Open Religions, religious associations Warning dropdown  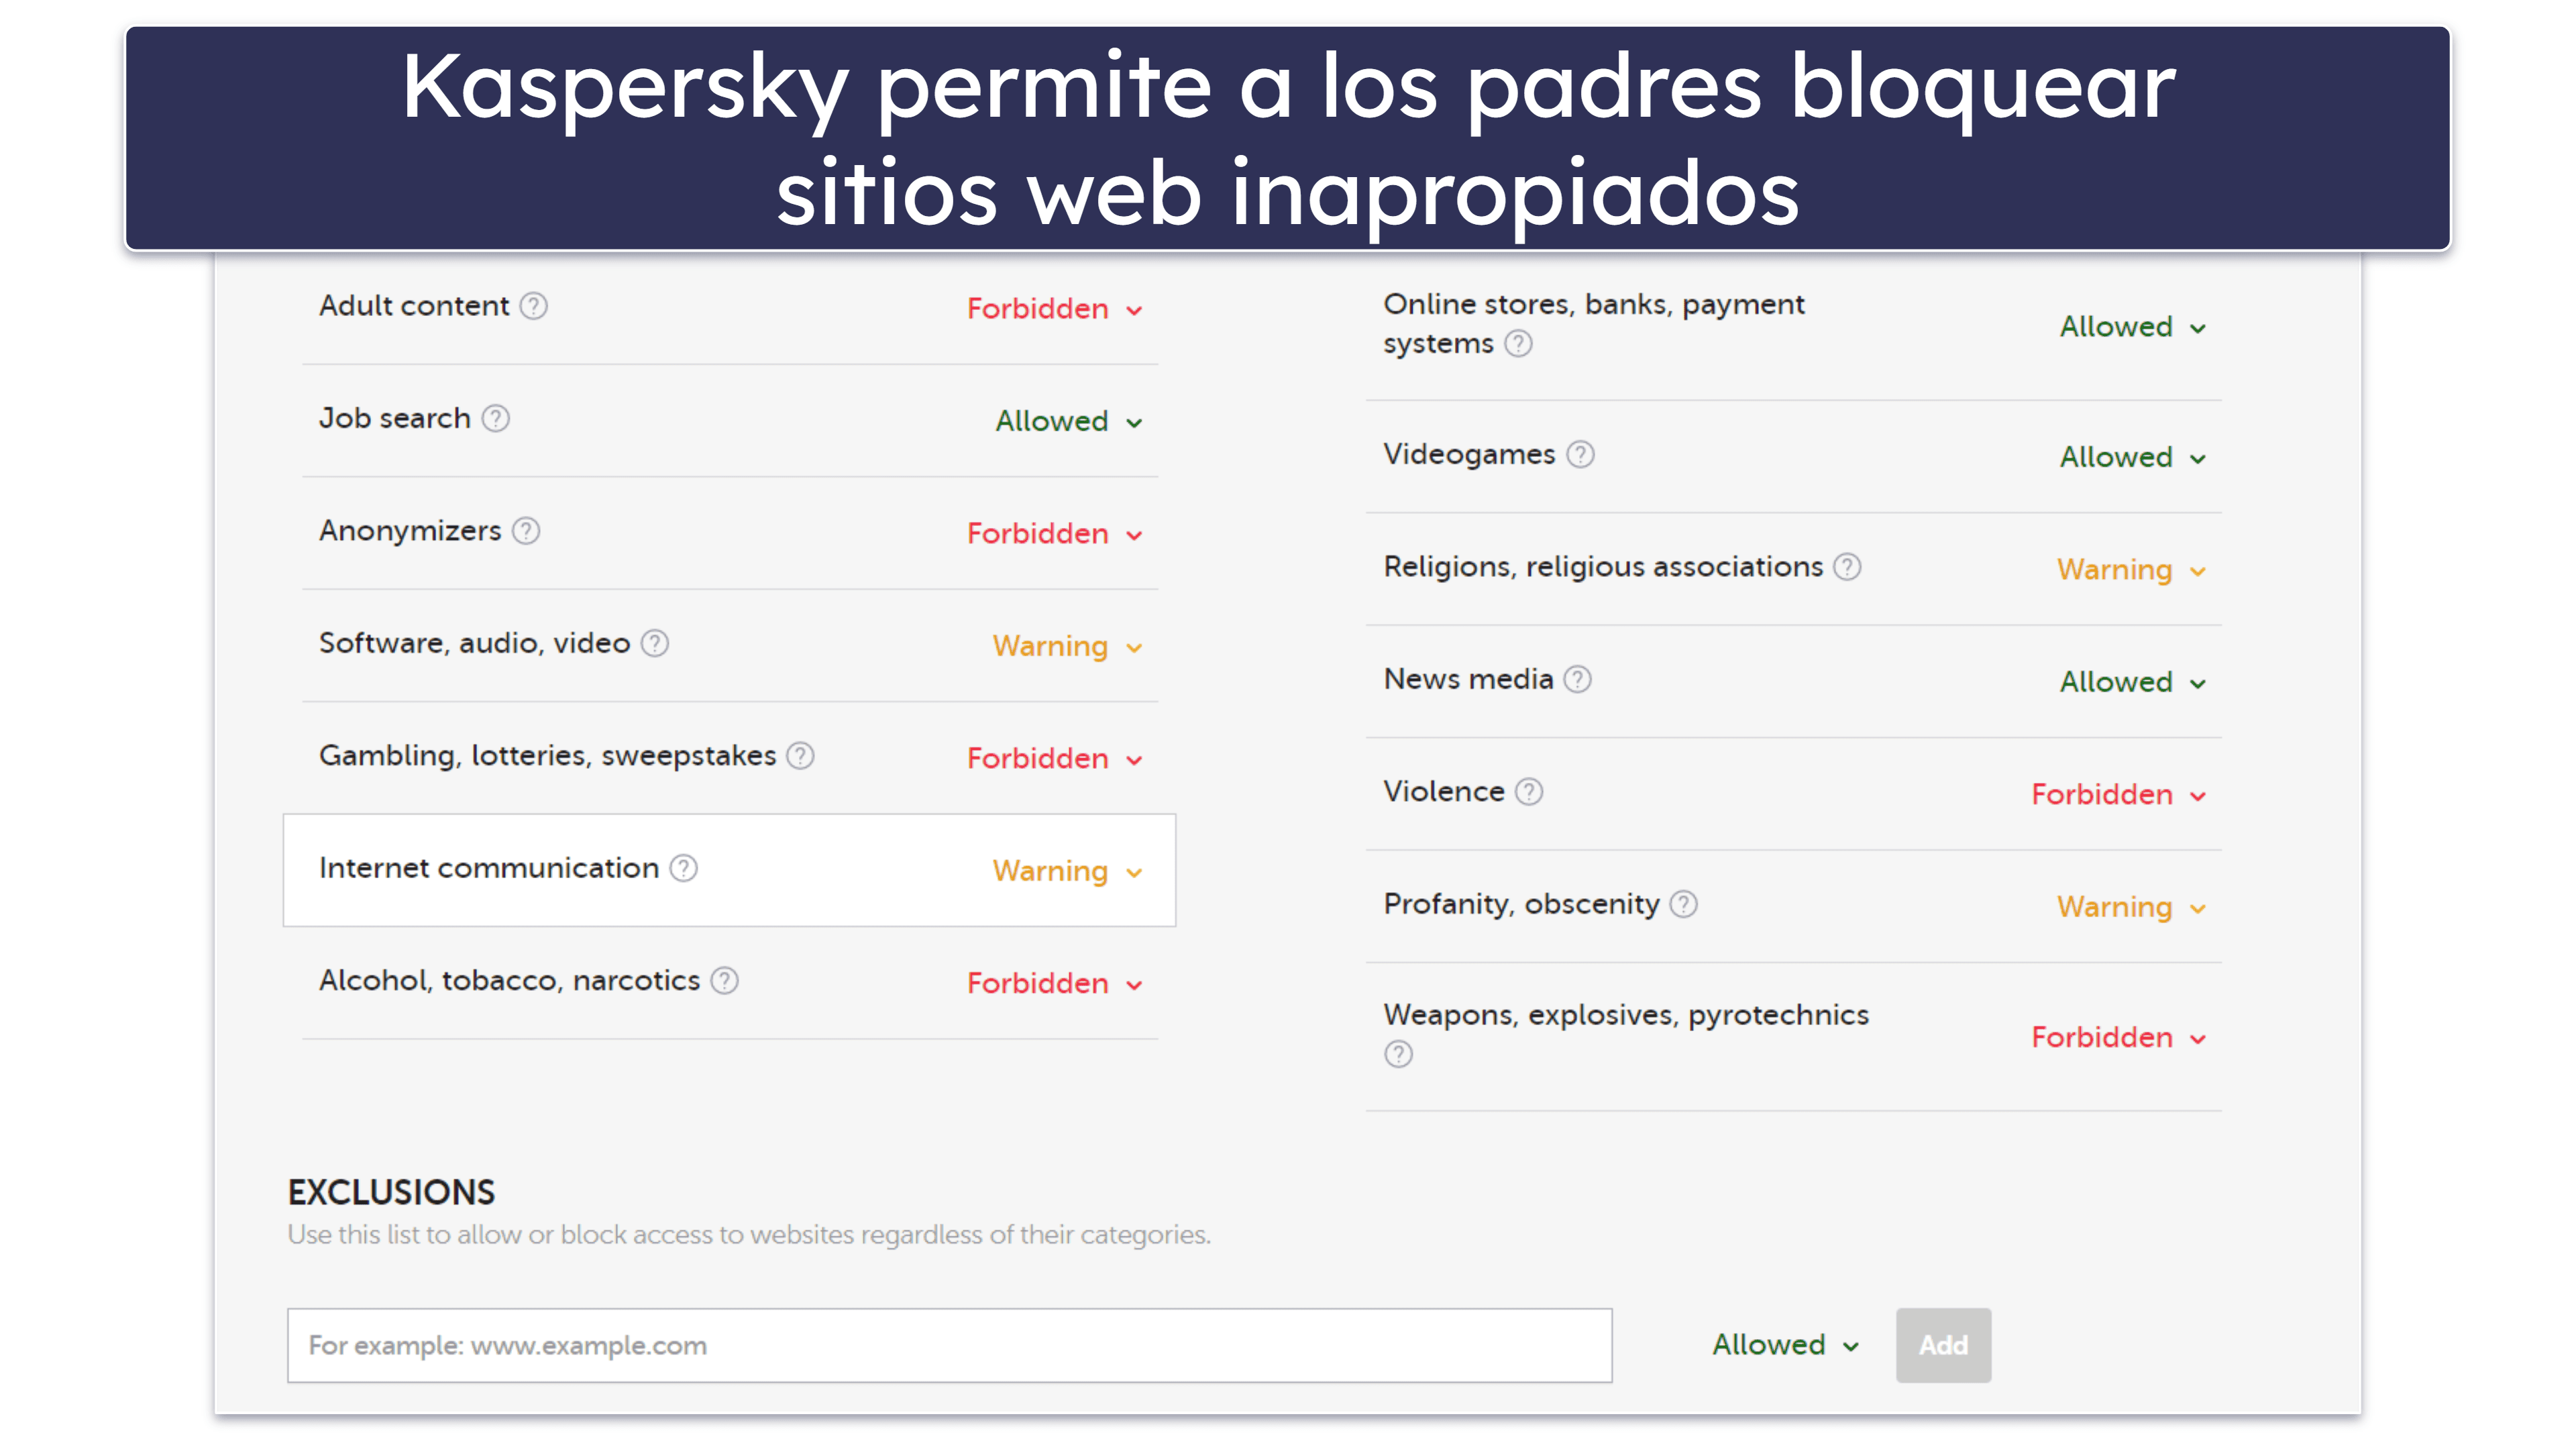coord(2131,570)
